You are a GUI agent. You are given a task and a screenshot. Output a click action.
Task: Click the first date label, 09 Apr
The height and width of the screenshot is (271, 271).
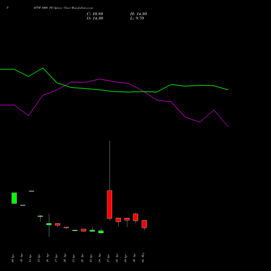click(x=12, y=258)
